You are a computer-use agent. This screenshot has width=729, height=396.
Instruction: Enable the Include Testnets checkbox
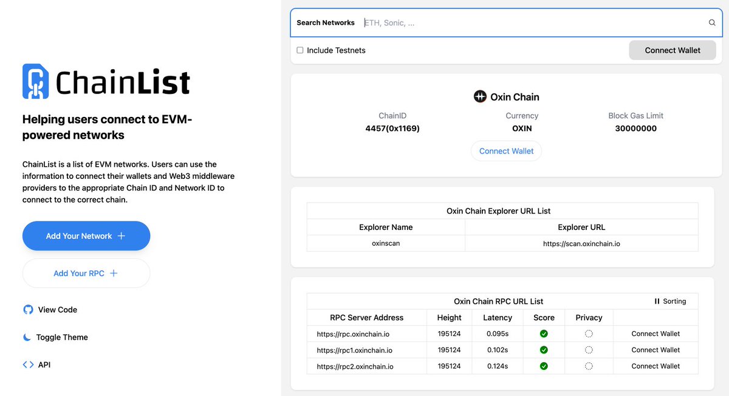pyautogui.click(x=300, y=50)
